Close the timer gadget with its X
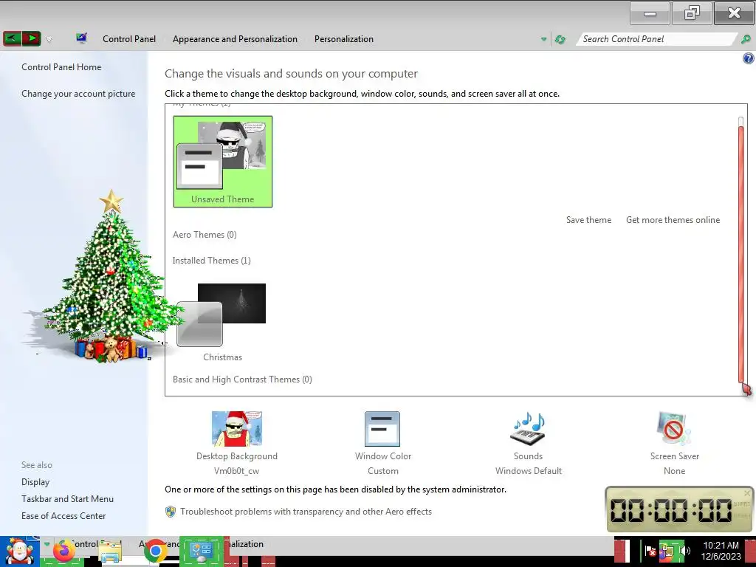The width and height of the screenshot is (756, 567). point(747,492)
